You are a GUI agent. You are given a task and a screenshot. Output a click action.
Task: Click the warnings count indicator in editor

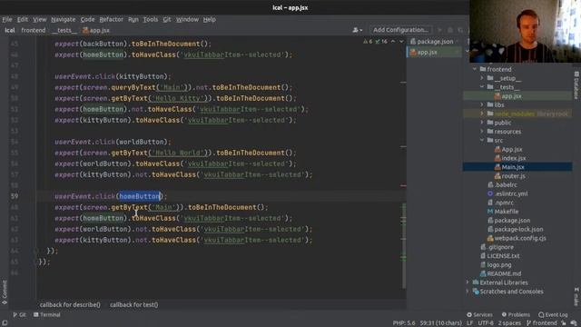(x=368, y=42)
